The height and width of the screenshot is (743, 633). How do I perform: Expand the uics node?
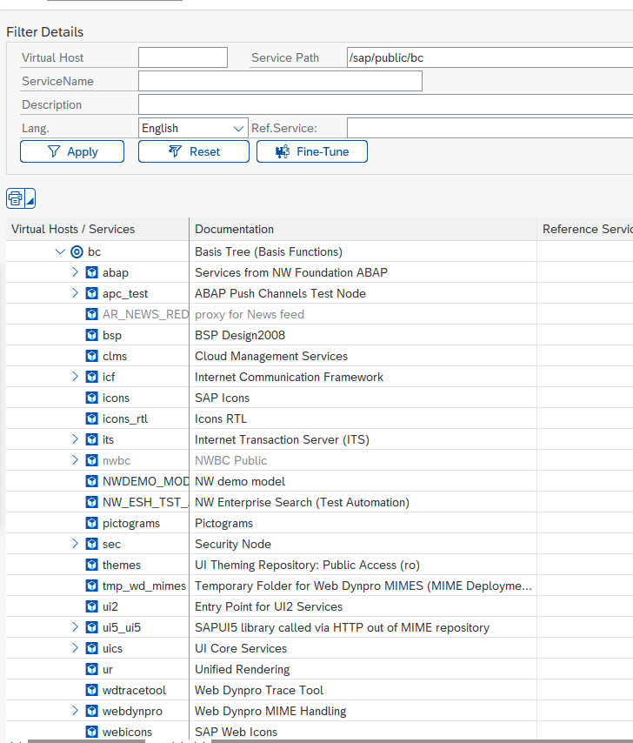(75, 647)
